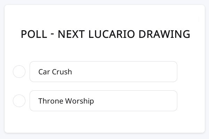The height and width of the screenshot is (139, 209).
Task: Click the "Car Crush" text label
Action: point(55,72)
